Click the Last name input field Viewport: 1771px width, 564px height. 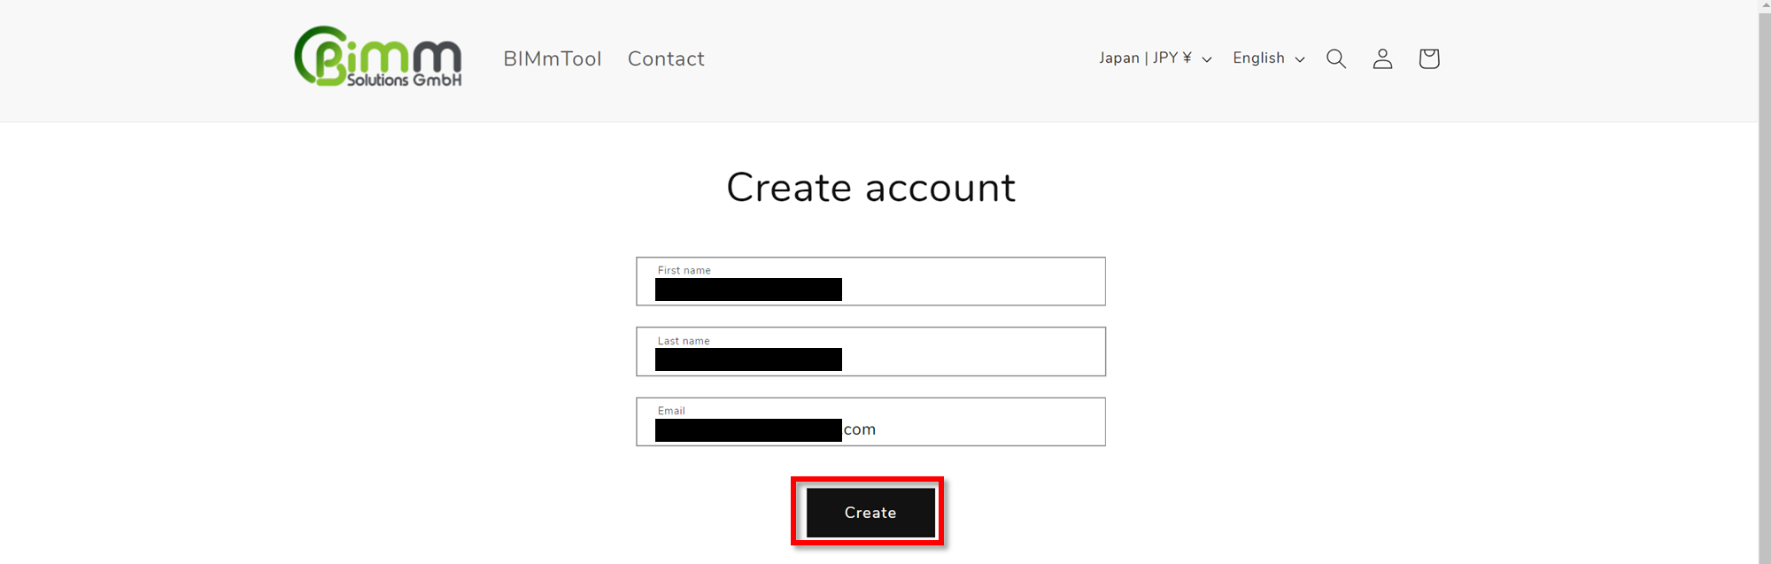tap(870, 352)
